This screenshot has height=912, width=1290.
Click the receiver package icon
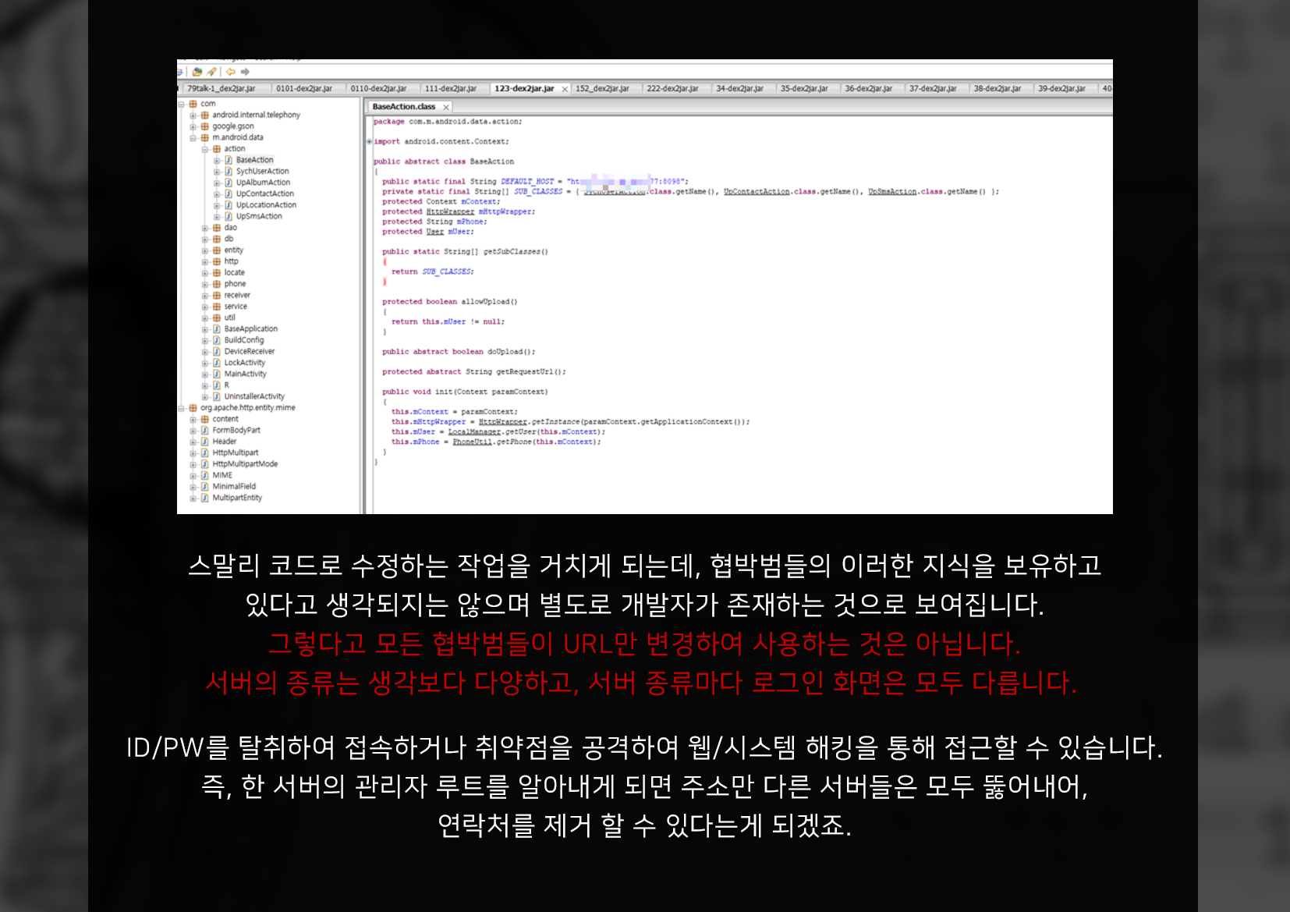tap(217, 296)
